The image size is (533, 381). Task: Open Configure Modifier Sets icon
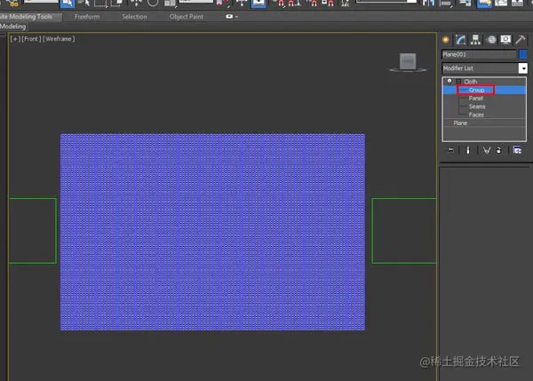517,150
